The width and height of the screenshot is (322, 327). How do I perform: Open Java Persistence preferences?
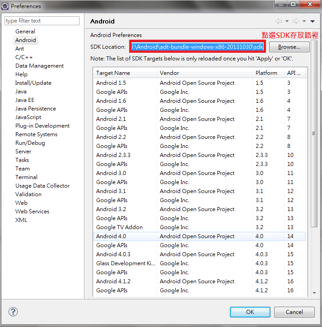(x=36, y=108)
